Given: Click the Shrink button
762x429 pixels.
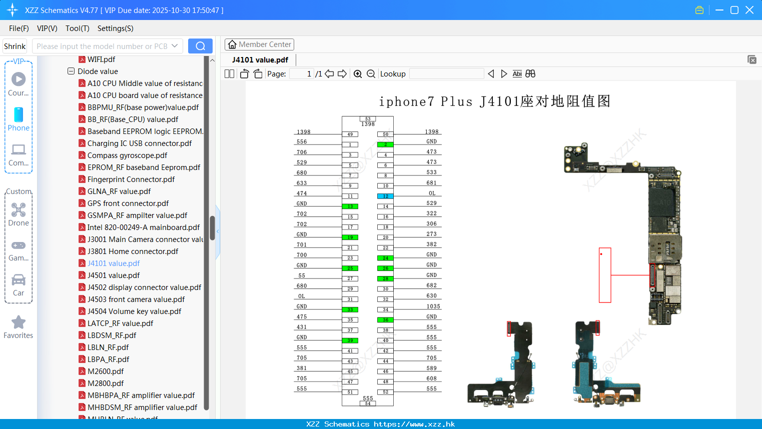Looking at the screenshot, I should [x=15, y=46].
